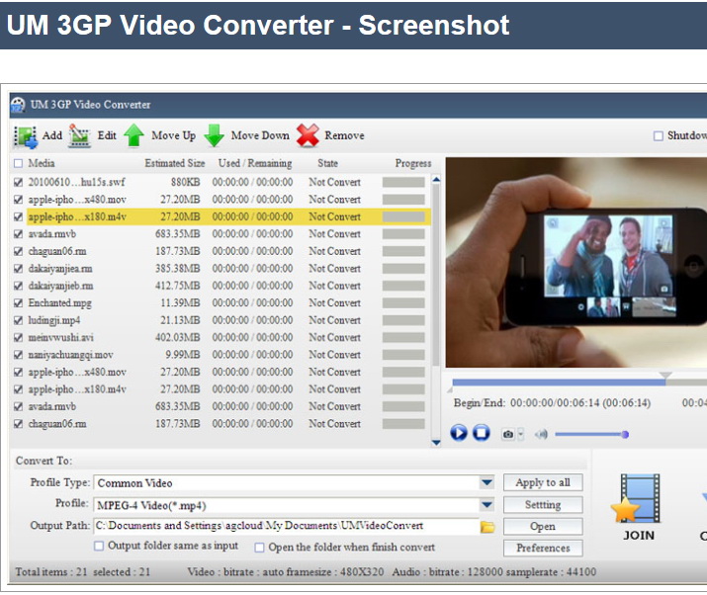Open the snapshot options dropdown arrow
The image size is (707, 595).
(x=521, y=435)
